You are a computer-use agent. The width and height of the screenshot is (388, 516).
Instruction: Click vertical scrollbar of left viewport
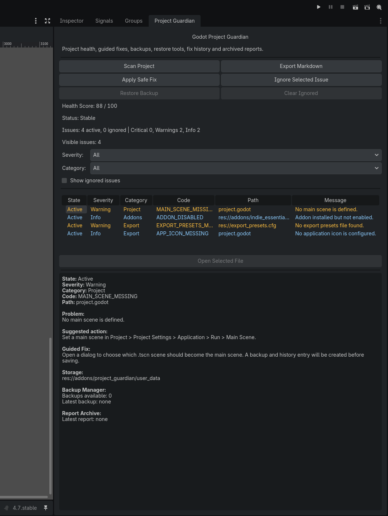pos(50,416)
